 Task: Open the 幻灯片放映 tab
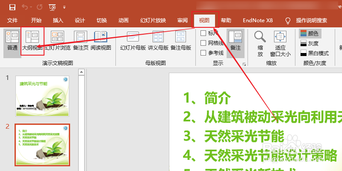153,21
